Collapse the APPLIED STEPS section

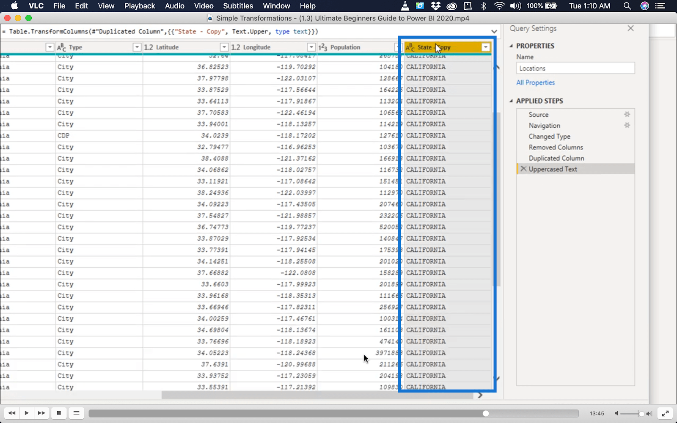(x=511, y=101)
